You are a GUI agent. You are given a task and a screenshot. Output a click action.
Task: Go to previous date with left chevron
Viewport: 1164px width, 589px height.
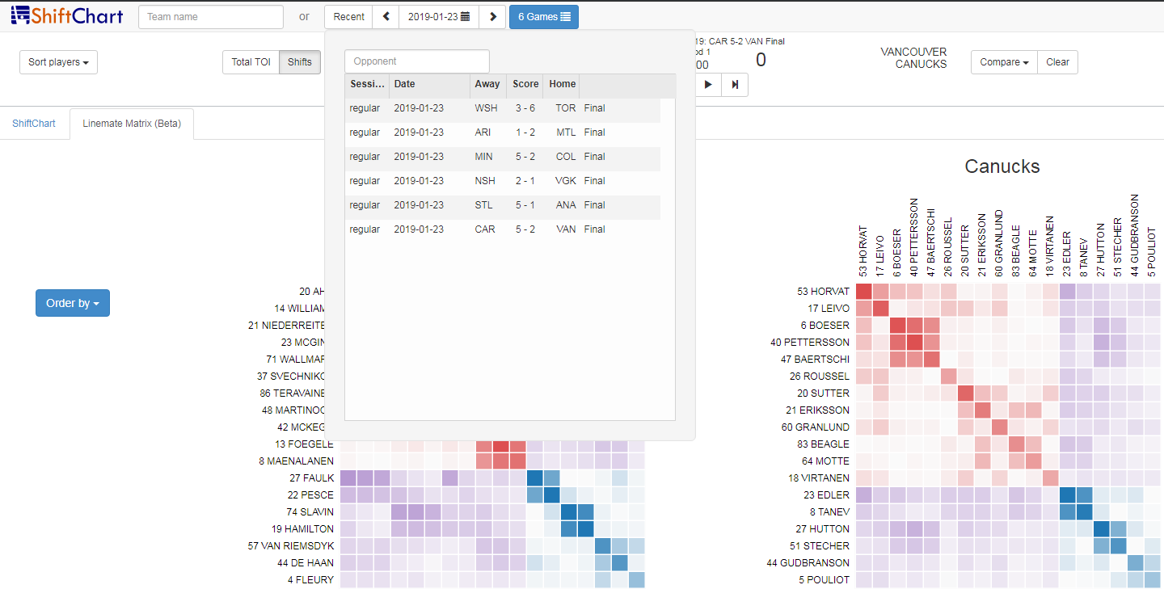coord(386,17)
